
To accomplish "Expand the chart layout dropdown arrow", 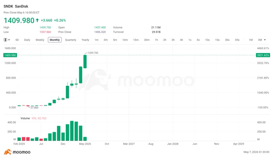I will pos(9,40).
